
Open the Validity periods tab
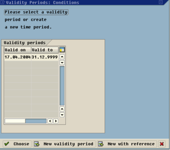click(x=25, y=43)
